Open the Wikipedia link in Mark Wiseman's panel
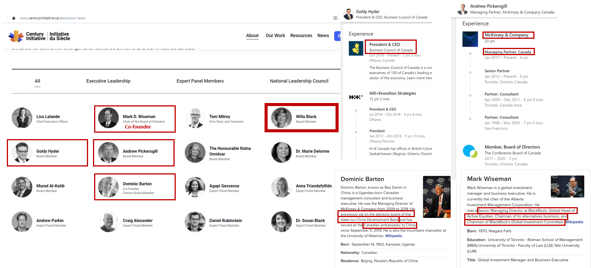This screenshot has width=591, height=268. 574,222
